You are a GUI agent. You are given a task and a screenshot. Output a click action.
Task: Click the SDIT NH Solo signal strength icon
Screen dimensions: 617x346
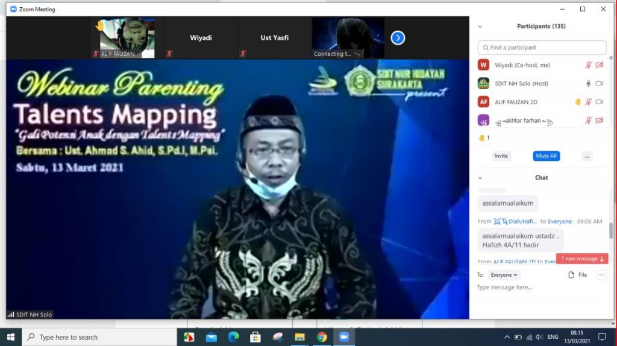tap(10, 315)
